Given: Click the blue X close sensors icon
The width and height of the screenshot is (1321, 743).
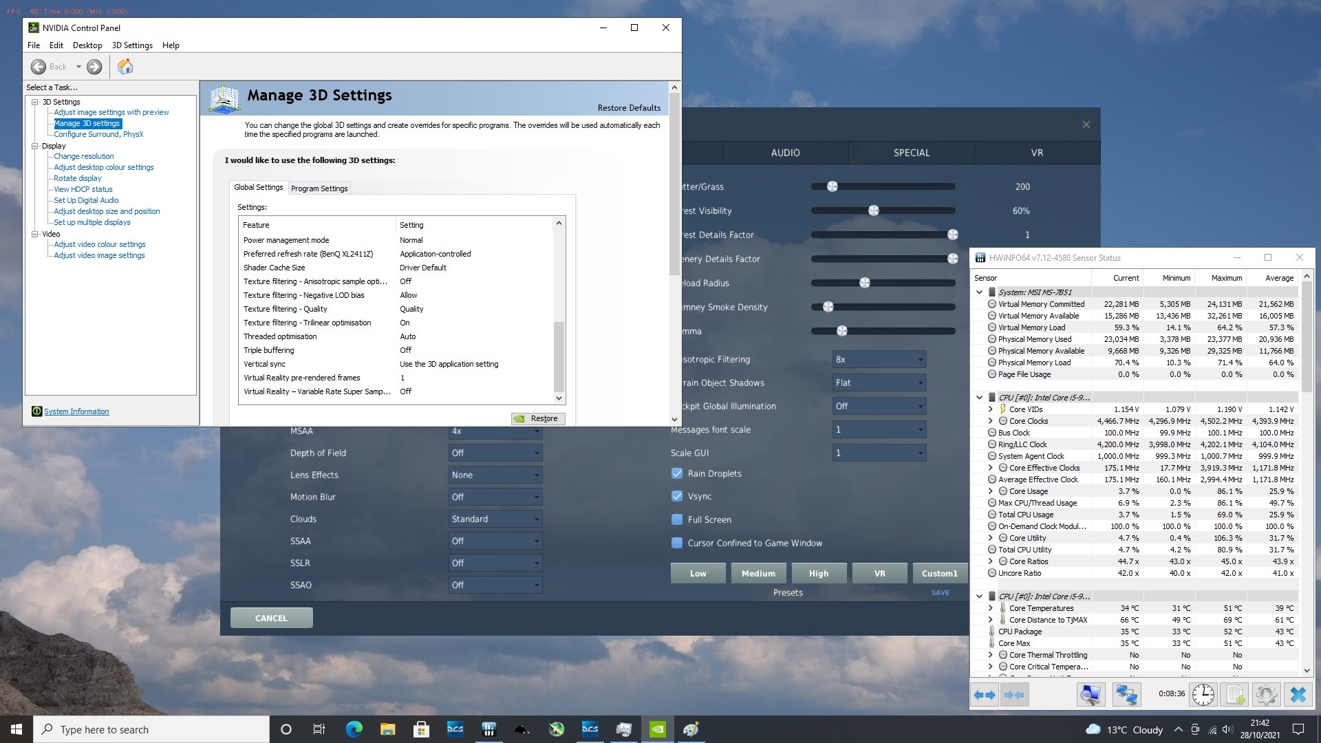Looking at the screenshot, I should [x=1298, y=694].
